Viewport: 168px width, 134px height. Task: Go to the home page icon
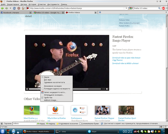(23, 8)
